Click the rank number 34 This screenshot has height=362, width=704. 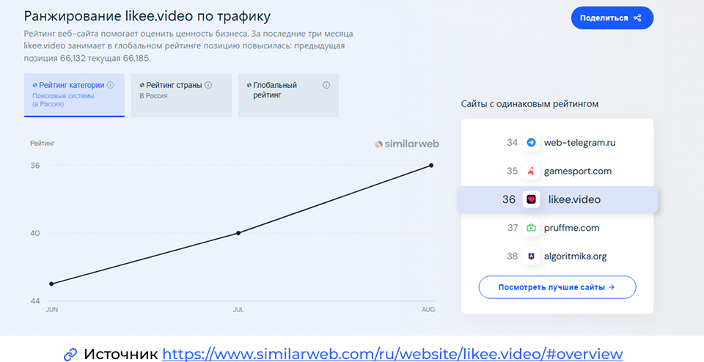513,143
